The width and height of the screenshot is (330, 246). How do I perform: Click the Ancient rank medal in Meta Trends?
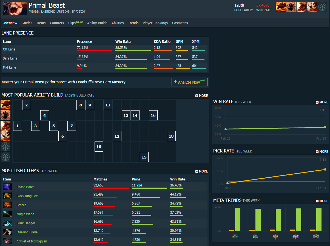point(296,236)
